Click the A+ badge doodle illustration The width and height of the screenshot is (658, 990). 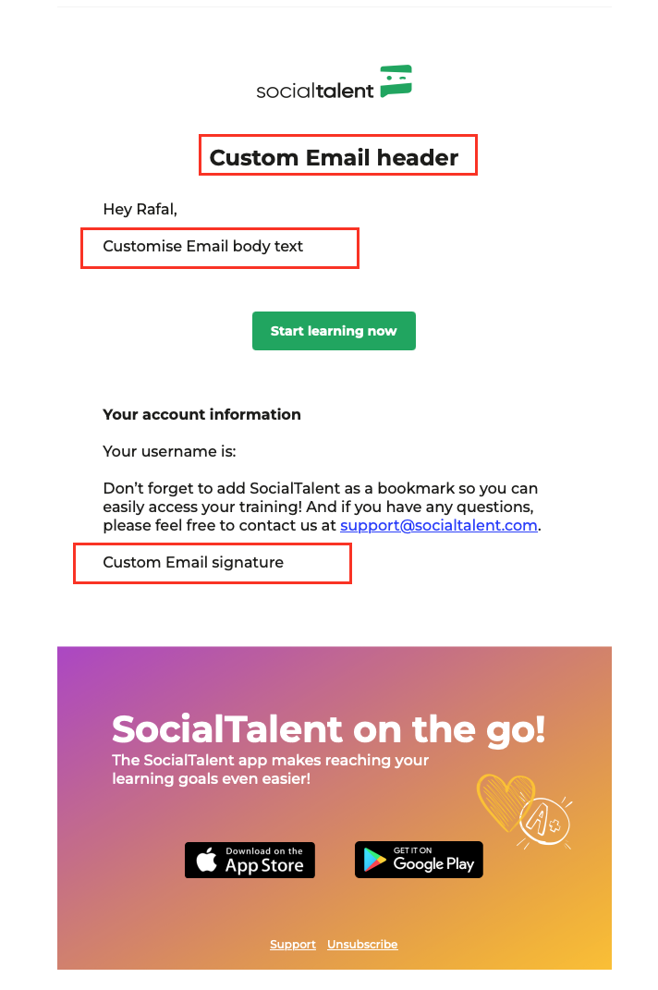click(545, 822)
